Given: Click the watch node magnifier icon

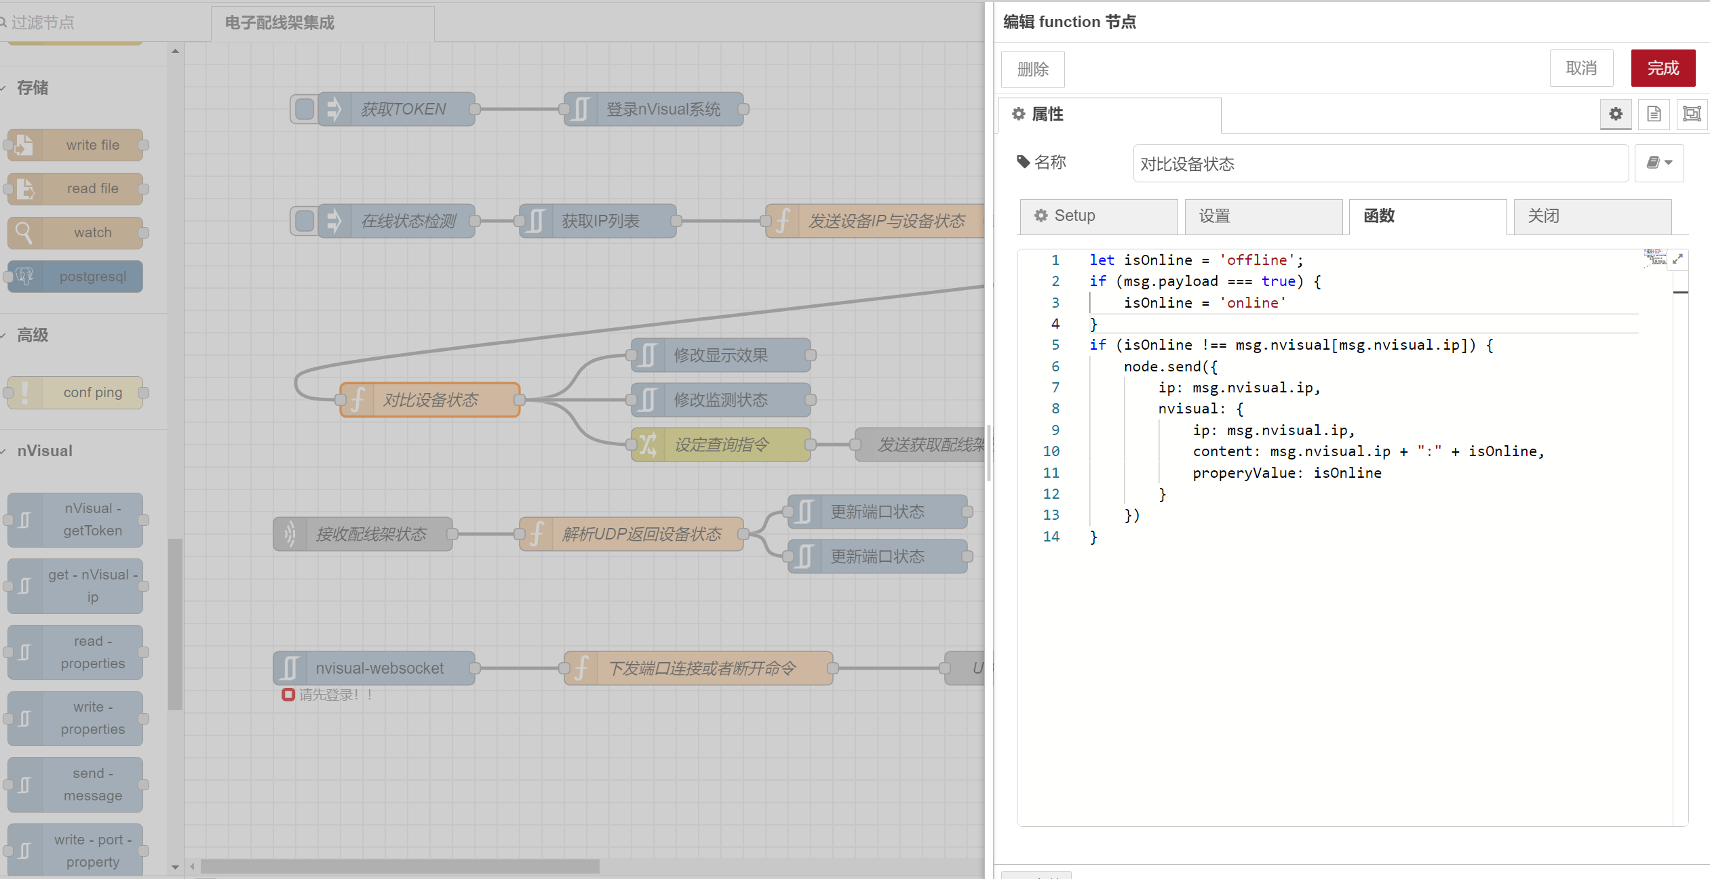Looking at the screenshot, I should pyautogui.click(x=24, y=232).
